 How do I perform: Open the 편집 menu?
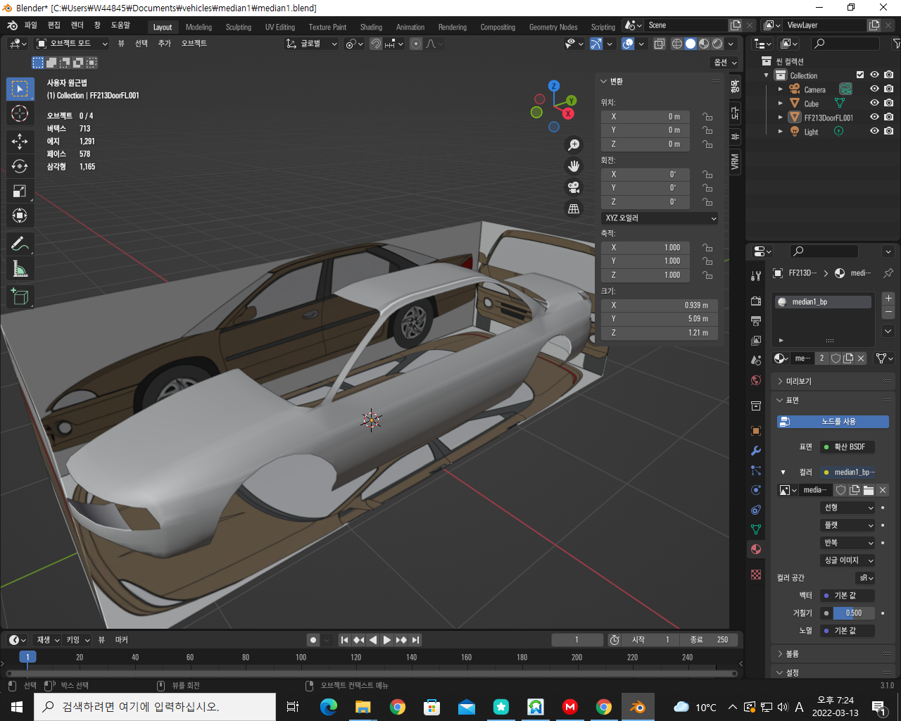point(54,25)
